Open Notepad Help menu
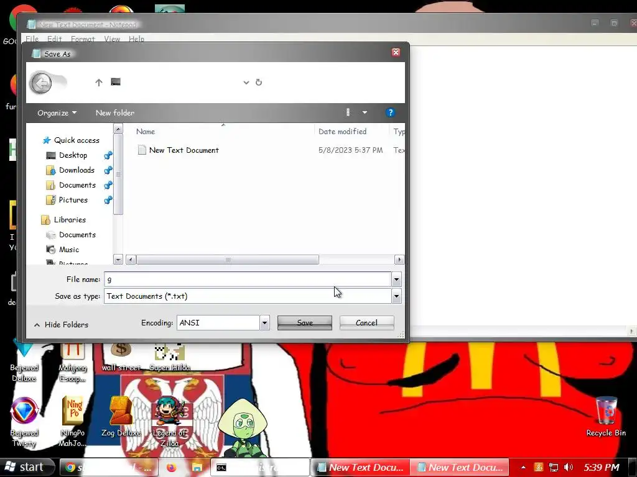Image resolution: width=637 pixels, height=477 pixels. point(136,39)
